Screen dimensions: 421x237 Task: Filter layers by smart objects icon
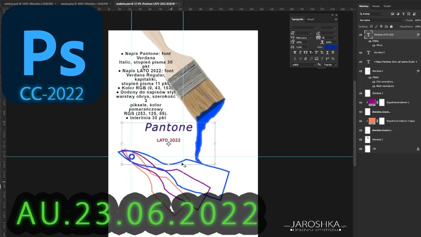(414, 14)
